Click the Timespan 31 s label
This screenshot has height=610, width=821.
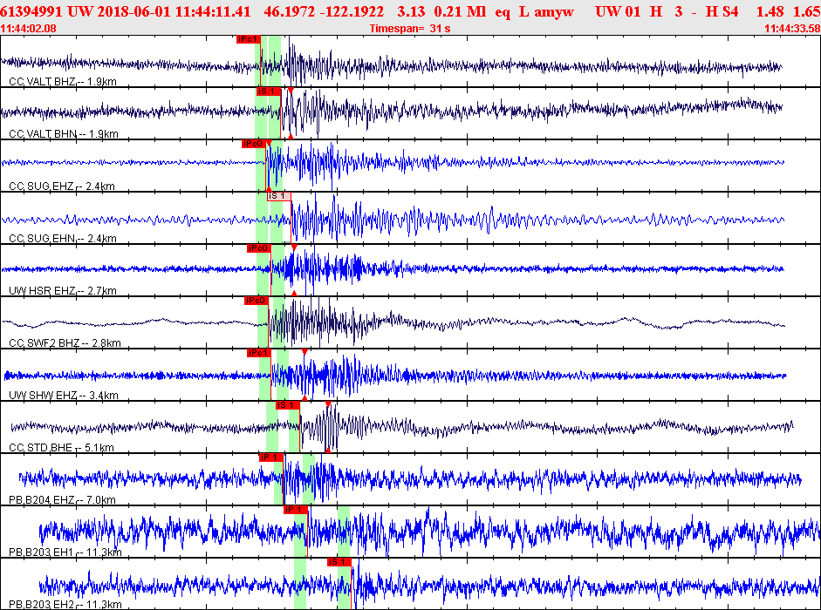pos(410,29)
